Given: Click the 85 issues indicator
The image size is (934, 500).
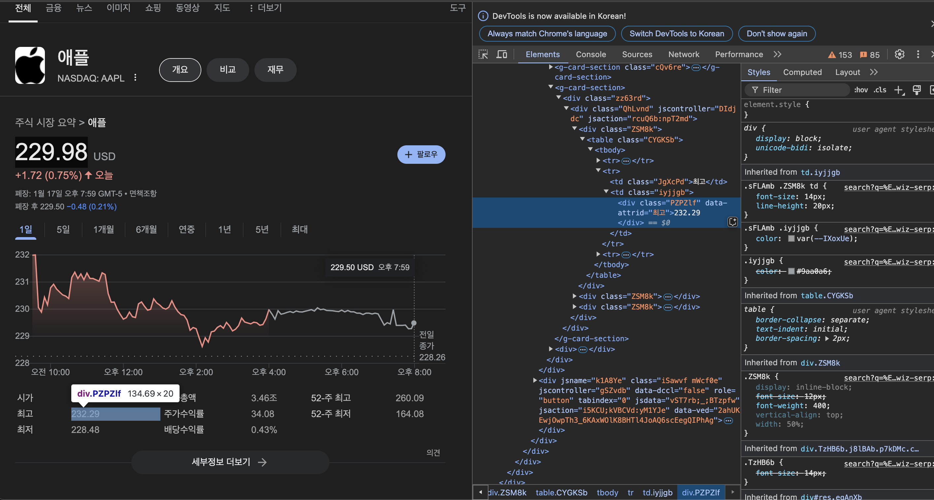Looking at the screenshot, I should (x=870, y=55).
